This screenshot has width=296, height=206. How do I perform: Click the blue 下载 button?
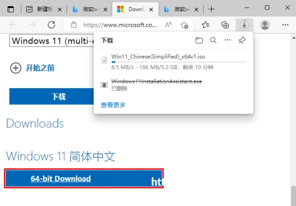tap(51, 96)
